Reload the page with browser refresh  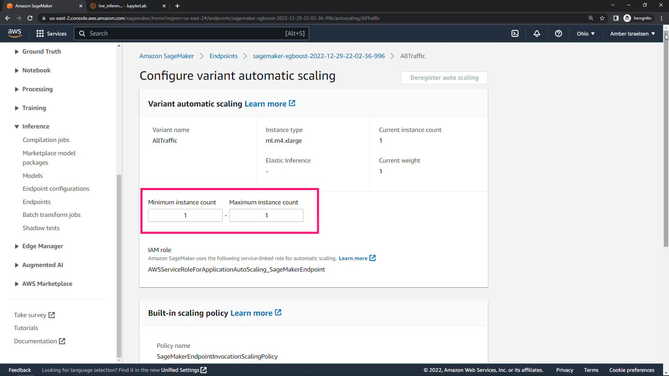coord(30,18)
